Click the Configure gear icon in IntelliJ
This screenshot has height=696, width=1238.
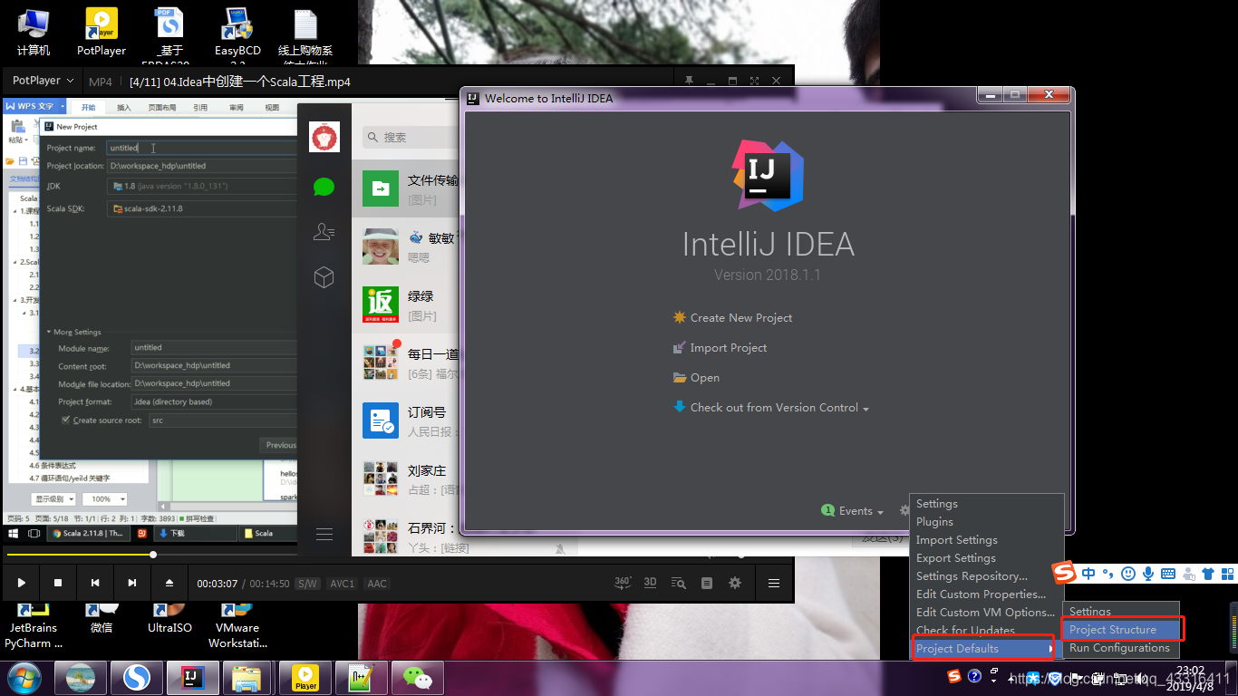point(904,511)
